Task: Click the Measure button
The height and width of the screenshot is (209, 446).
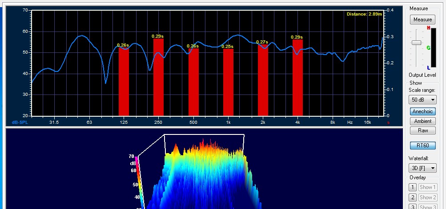Action: pos(422,20)
